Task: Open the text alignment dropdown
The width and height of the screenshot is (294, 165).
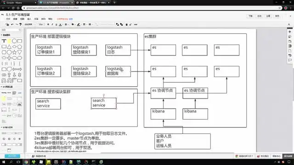Action: [x=67, y=24]
